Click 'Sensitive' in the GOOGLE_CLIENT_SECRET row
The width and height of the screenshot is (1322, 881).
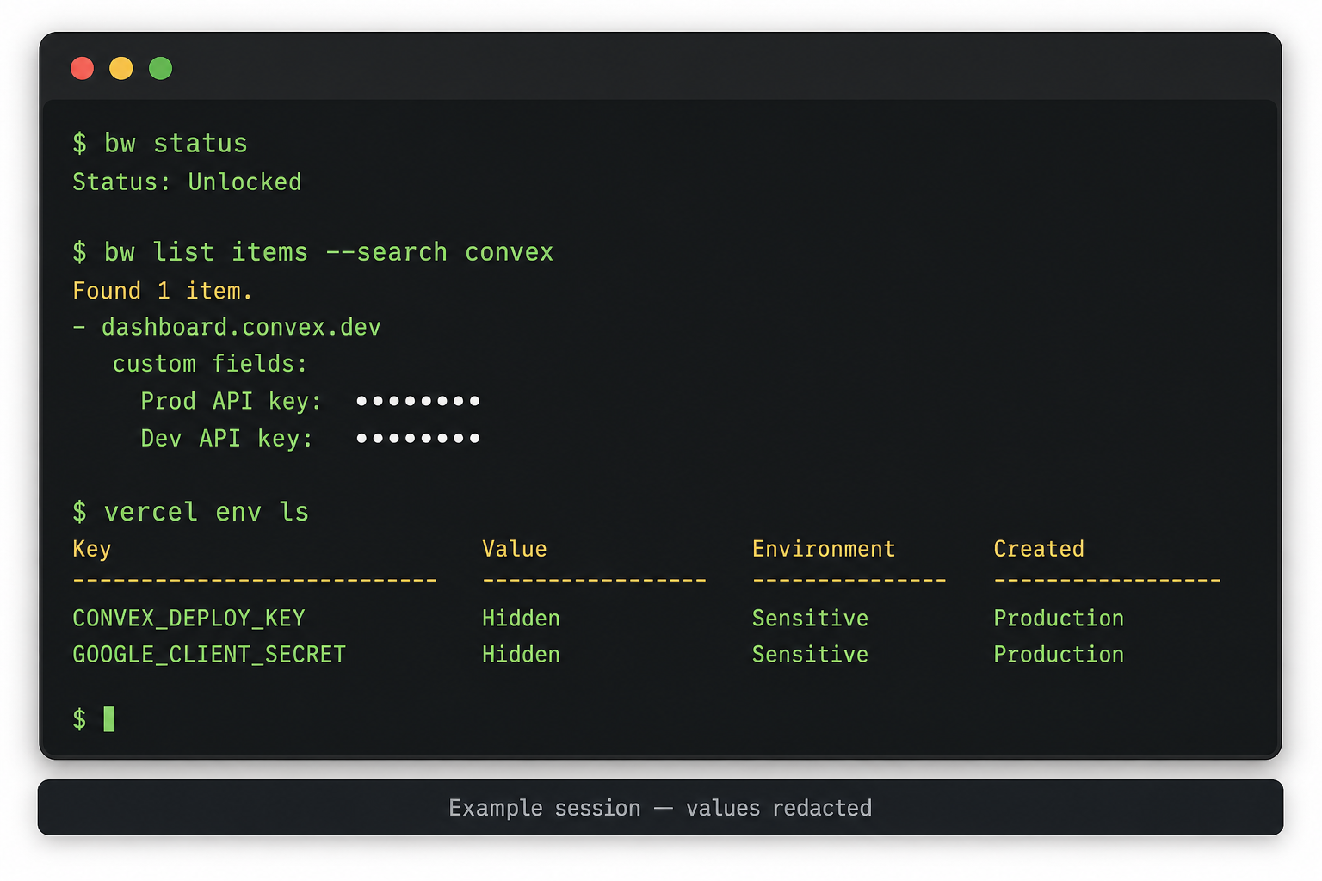tap(810, 655)
